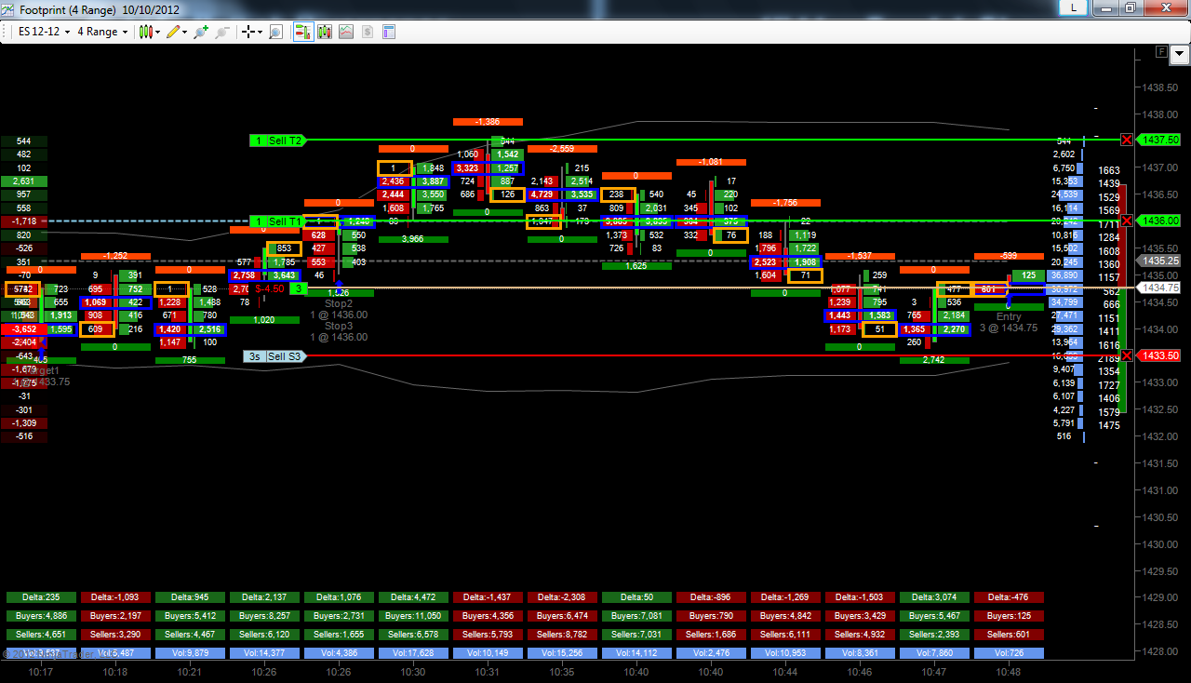Click the Vol:17,628 cell
1191x683 pixels.
[x=413, y=653]
